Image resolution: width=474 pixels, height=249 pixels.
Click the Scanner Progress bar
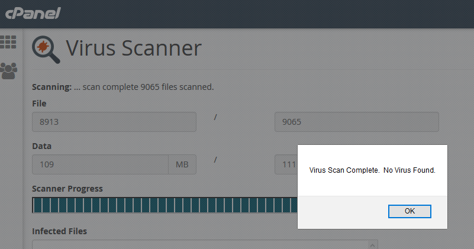(165, 205)
